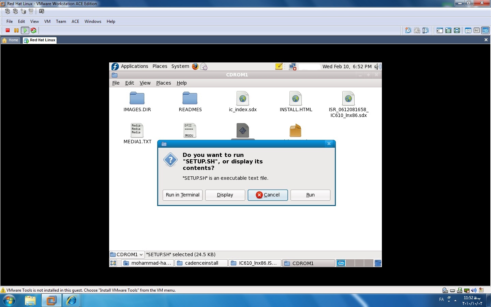Image resolution: width=491 pixels, height=307 pixels.
Task: Open the VMware VM menu
Action: pyautogui.click(x=47, y=21)
